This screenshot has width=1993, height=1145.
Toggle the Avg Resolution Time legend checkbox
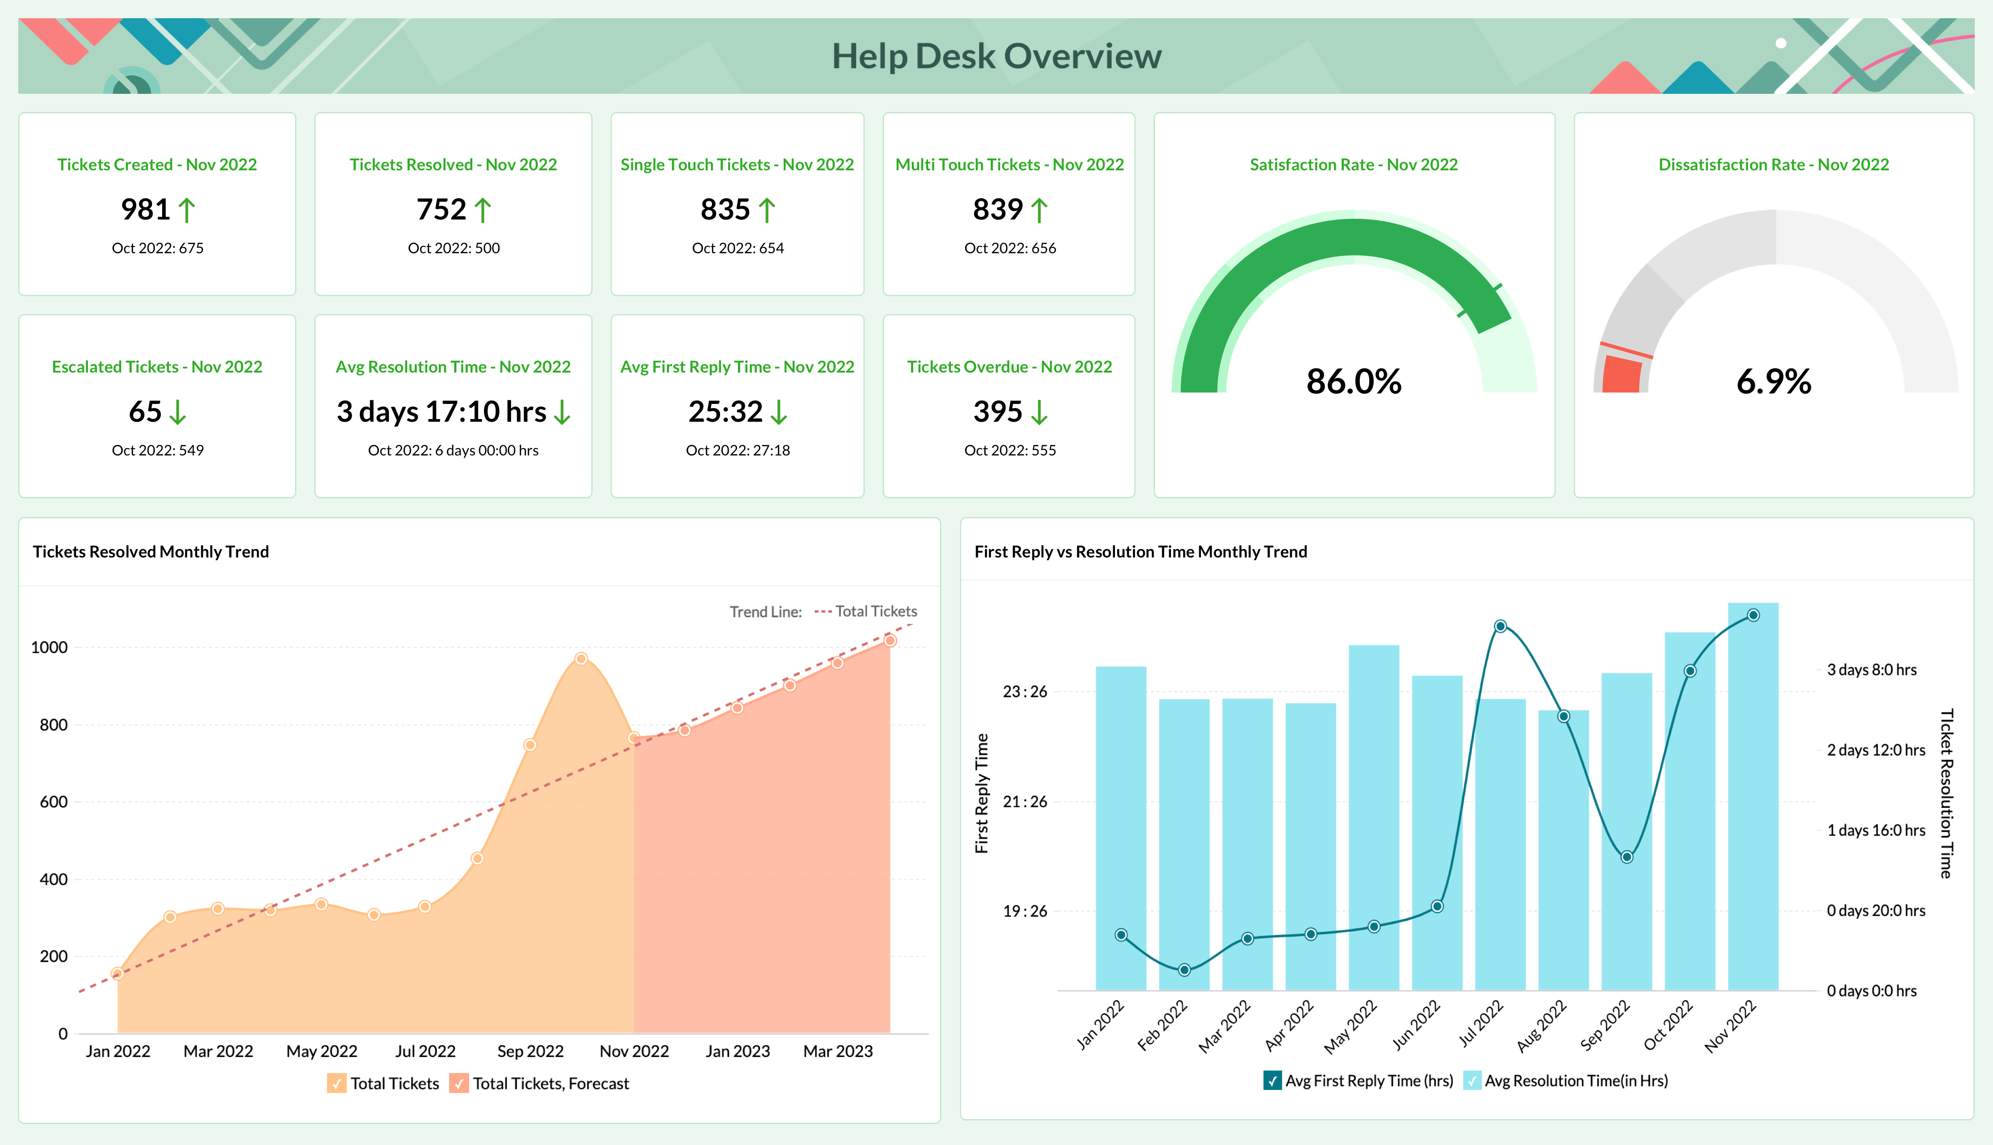tap(1472, 1080)
